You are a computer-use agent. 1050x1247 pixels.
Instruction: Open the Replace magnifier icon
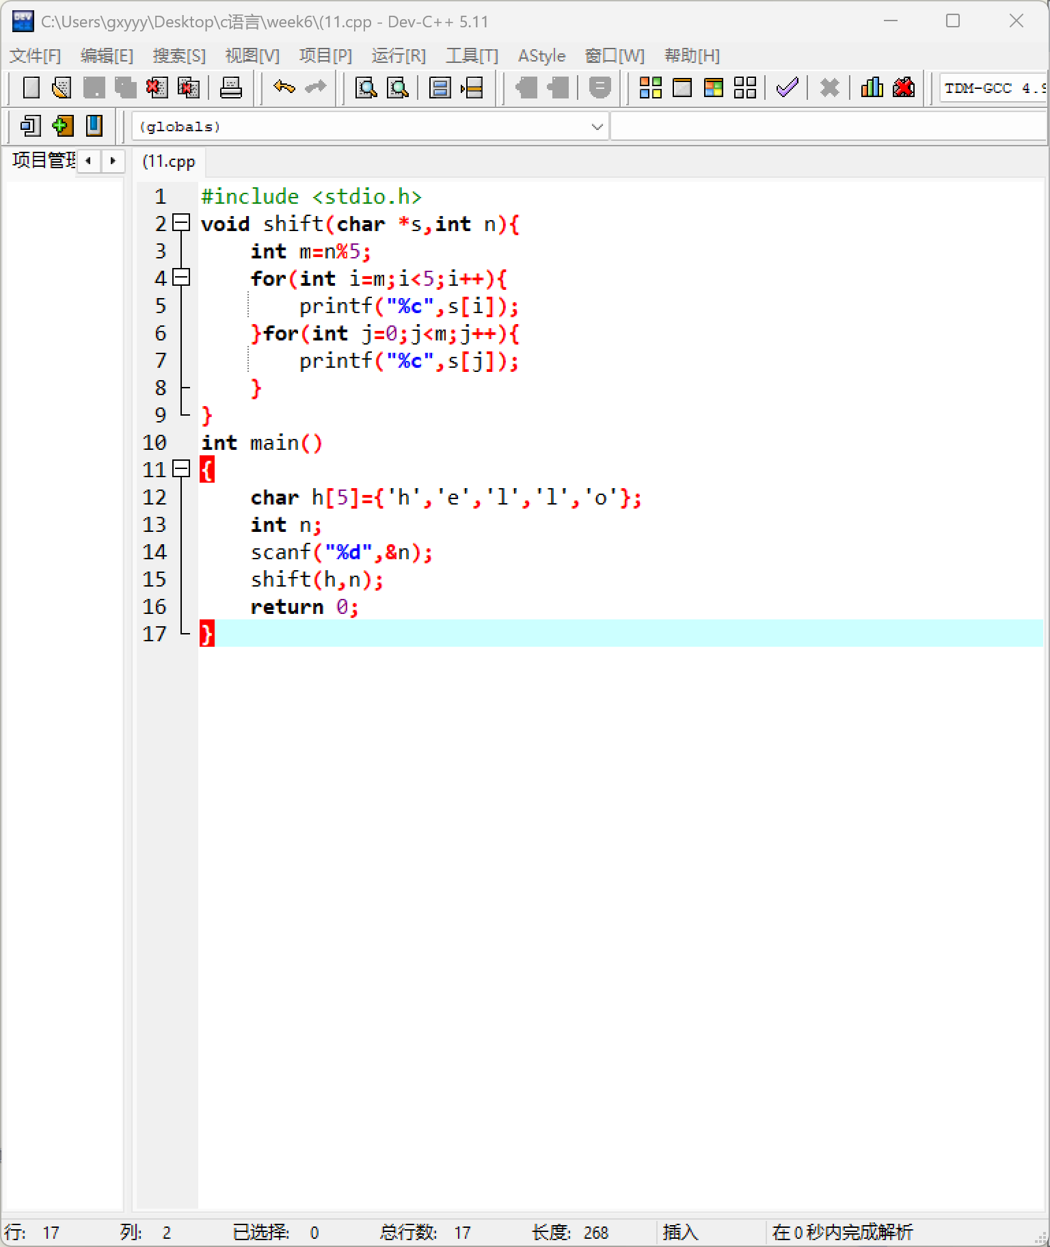pyautogui.click(x=398, y=88)
